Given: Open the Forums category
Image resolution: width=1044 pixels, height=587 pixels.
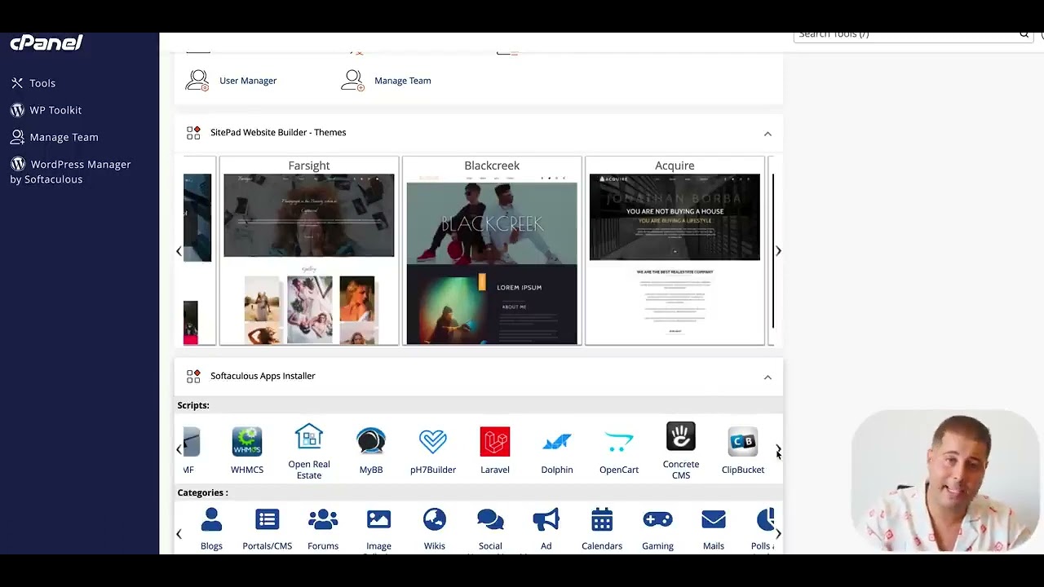Looking at the screenshot, I should [x=323, y=529].
